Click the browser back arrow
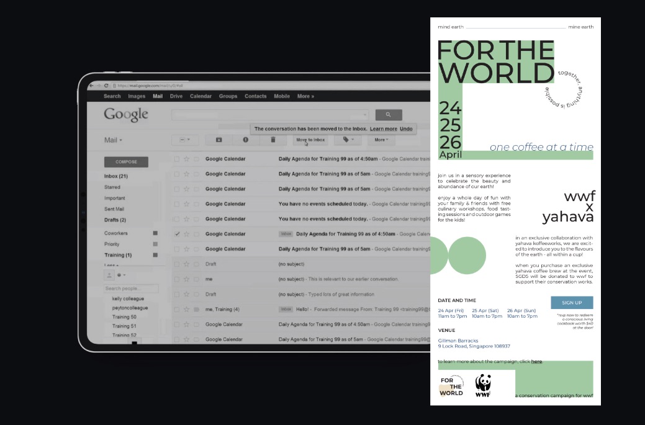The height and width of the screenshot is (425, 645). [x=91, y=86]
